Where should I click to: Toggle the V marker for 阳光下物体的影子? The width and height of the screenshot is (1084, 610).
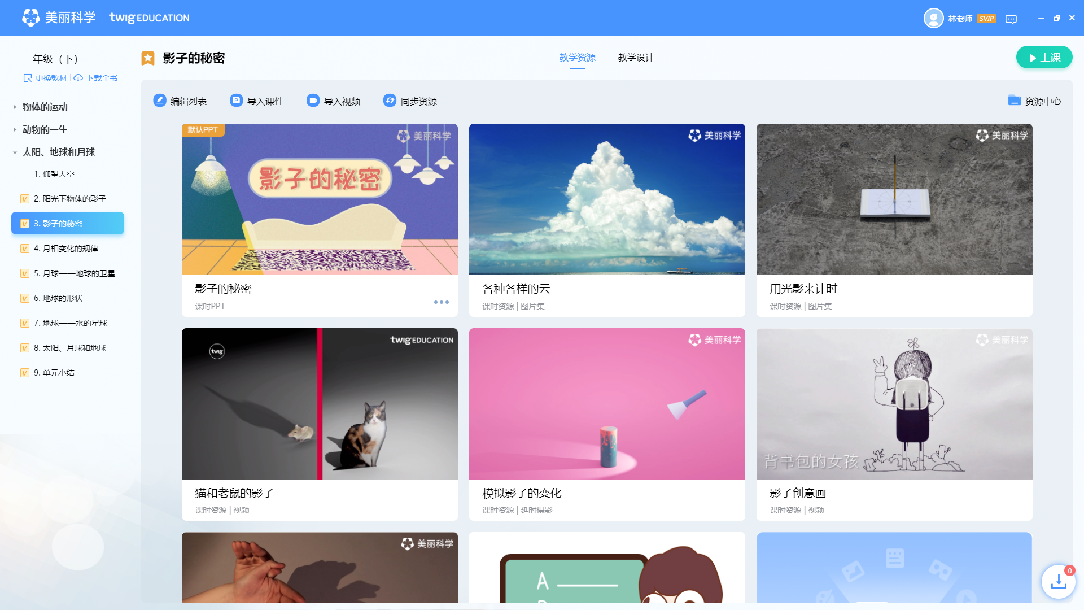coord(25,199)
